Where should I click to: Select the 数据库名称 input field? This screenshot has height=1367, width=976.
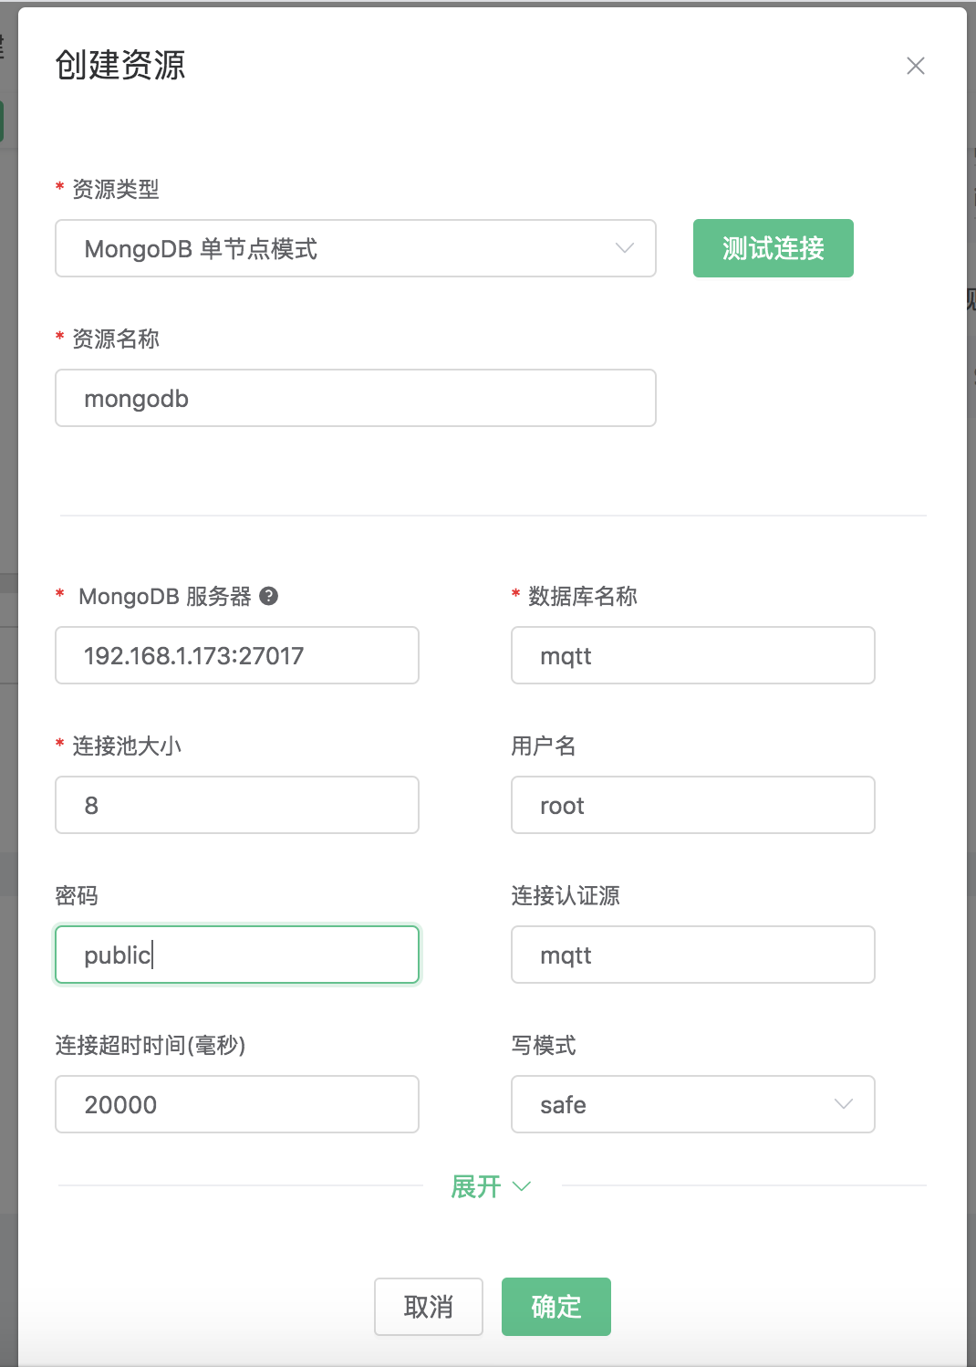pyautogui.click(x=693, y=655)
